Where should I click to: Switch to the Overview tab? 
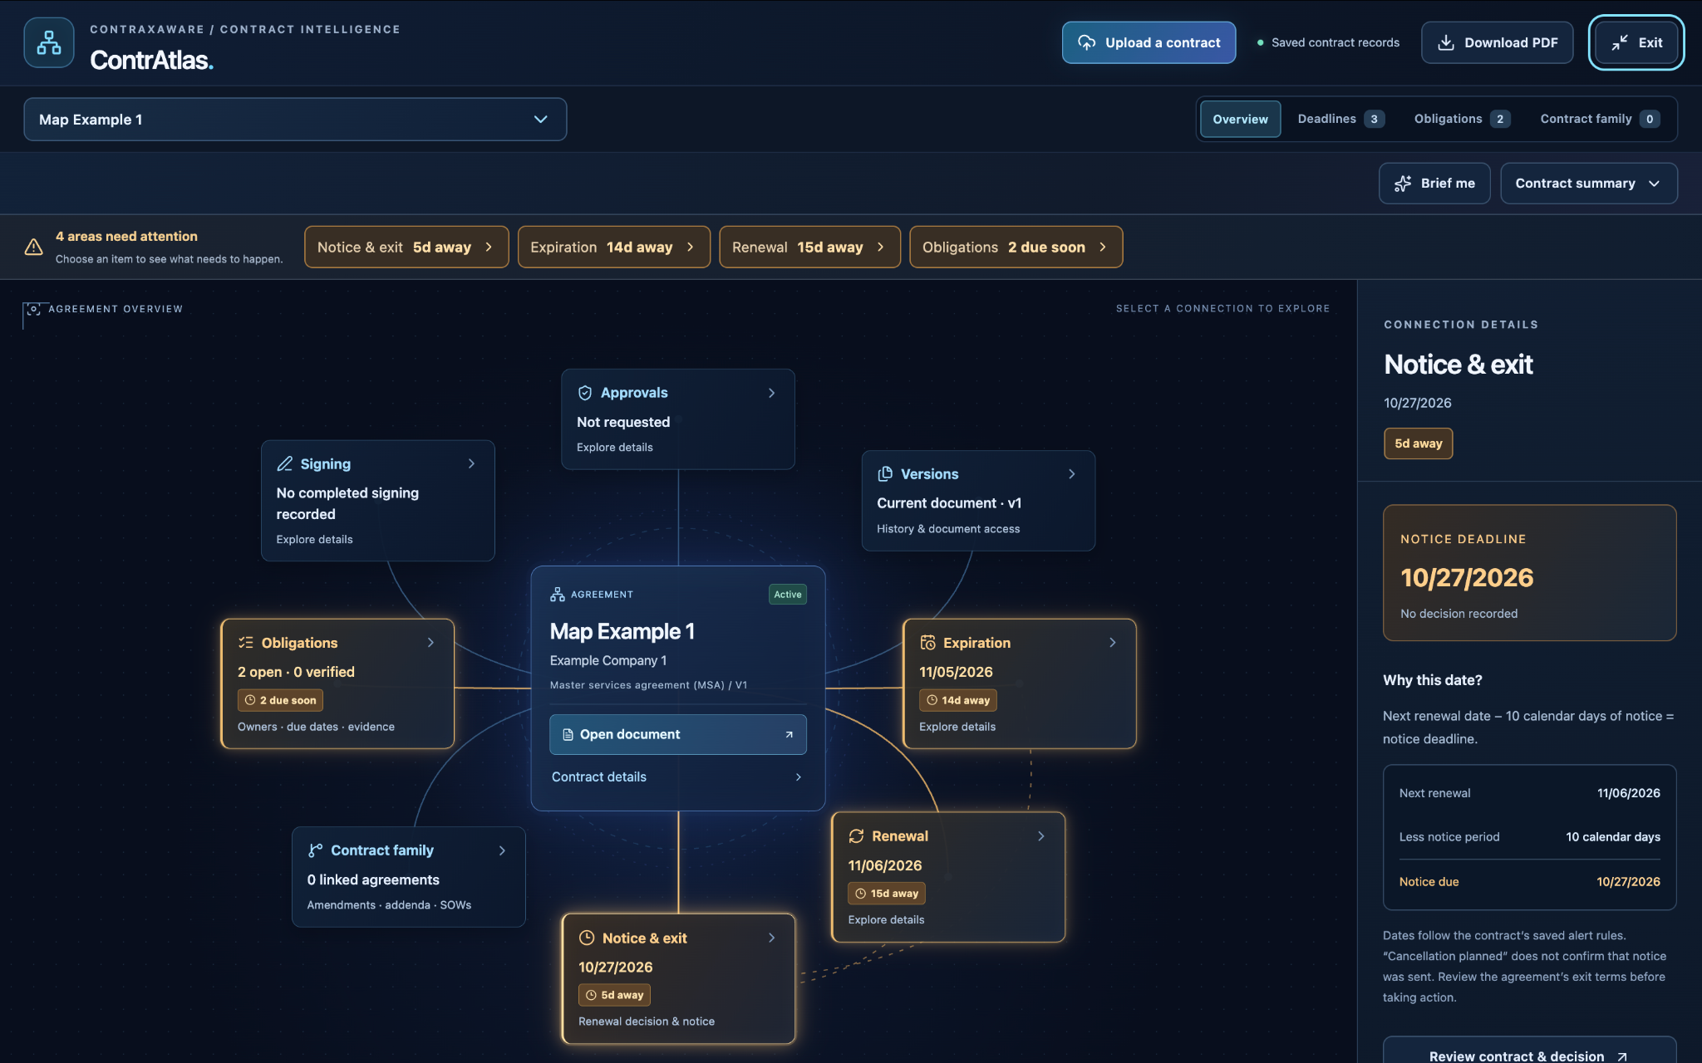1240,119
